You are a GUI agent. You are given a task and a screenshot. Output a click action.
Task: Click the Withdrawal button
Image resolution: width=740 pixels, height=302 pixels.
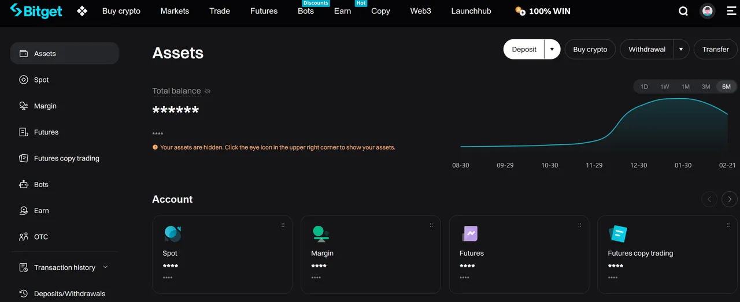[647, 49]
